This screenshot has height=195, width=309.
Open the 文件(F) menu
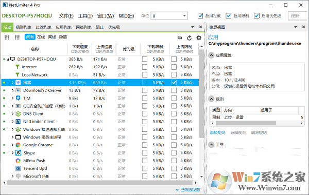[66, 16]
